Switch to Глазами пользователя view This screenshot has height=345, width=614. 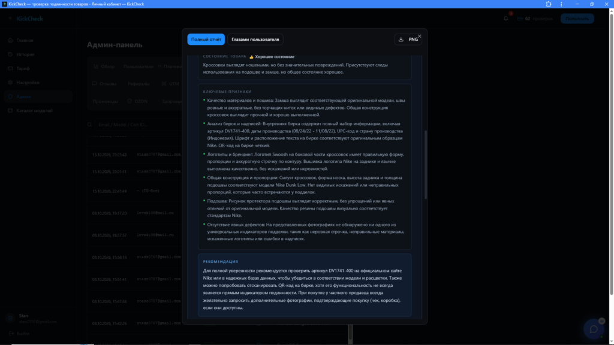[x=255, y=40]
